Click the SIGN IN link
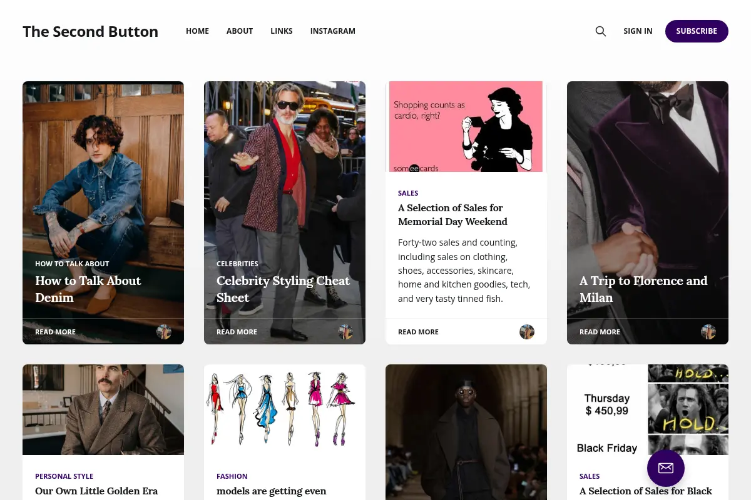The width and height of the screenshot is (751, 500). click(x=638, y=31)
